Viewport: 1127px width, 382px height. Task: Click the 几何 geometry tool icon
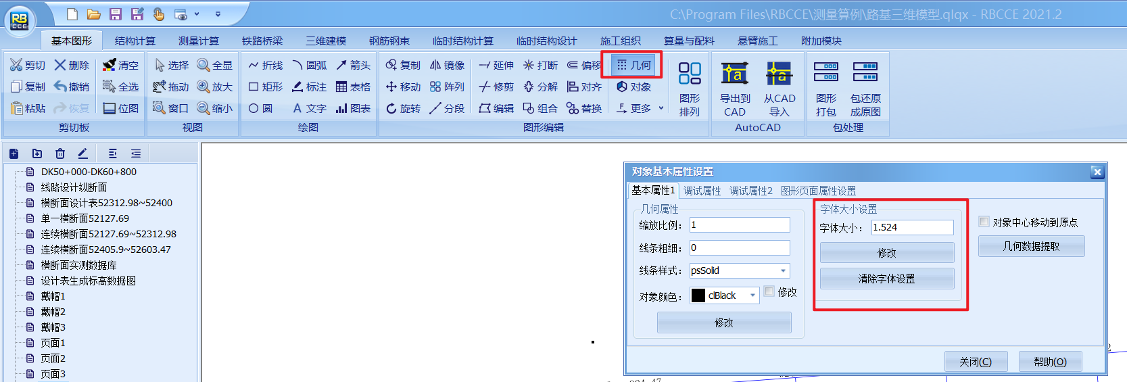(622, 65)
